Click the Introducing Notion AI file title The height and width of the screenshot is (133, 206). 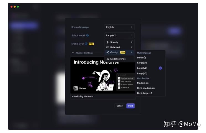[83, 97]
